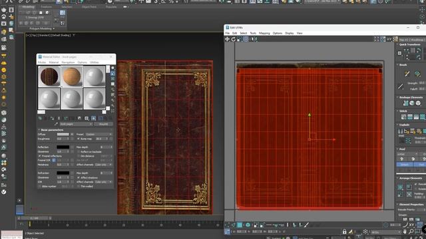
Task: Open the Display menu in Edit UVWs
Action: (x=290, y=33)
